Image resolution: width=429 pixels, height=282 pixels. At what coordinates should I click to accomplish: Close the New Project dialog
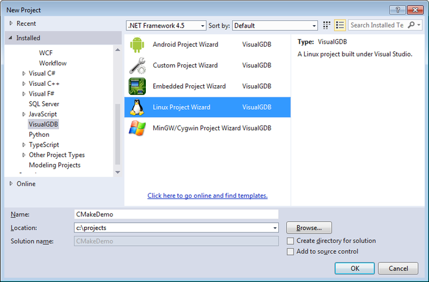pos(415,10)
